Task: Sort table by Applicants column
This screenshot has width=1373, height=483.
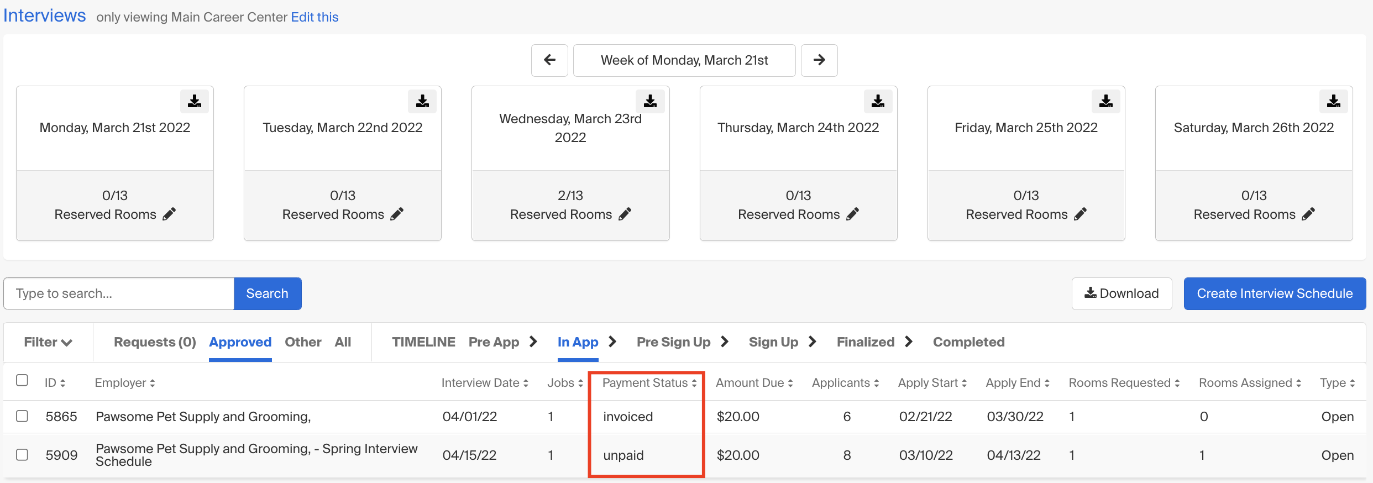Action: click(846, 383)
